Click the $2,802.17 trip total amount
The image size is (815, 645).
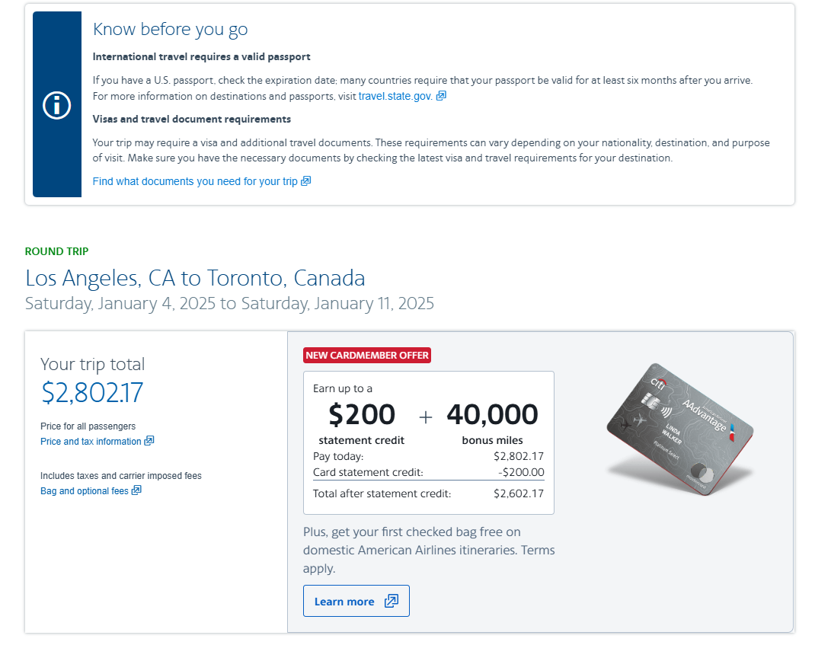[91, 392]
